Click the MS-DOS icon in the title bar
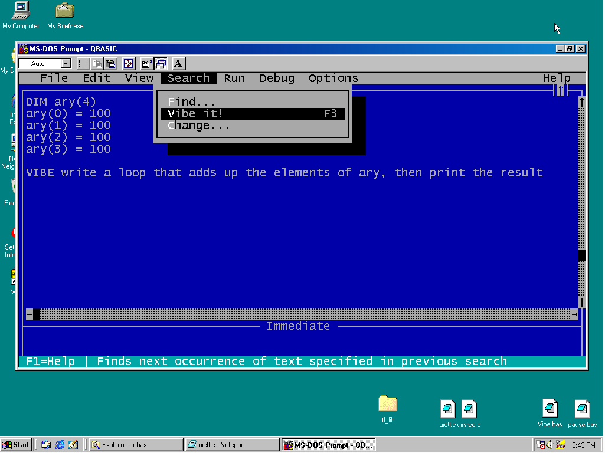605x453 pixels. (x=24, y=49)
